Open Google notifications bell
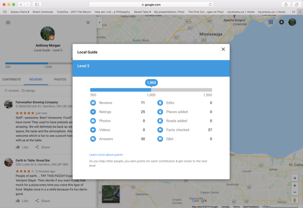303x208 pixels. point(282,22)
